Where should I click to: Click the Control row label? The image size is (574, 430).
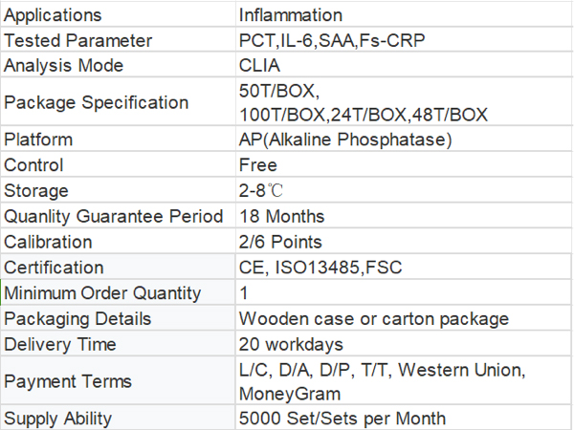[34, 165]
